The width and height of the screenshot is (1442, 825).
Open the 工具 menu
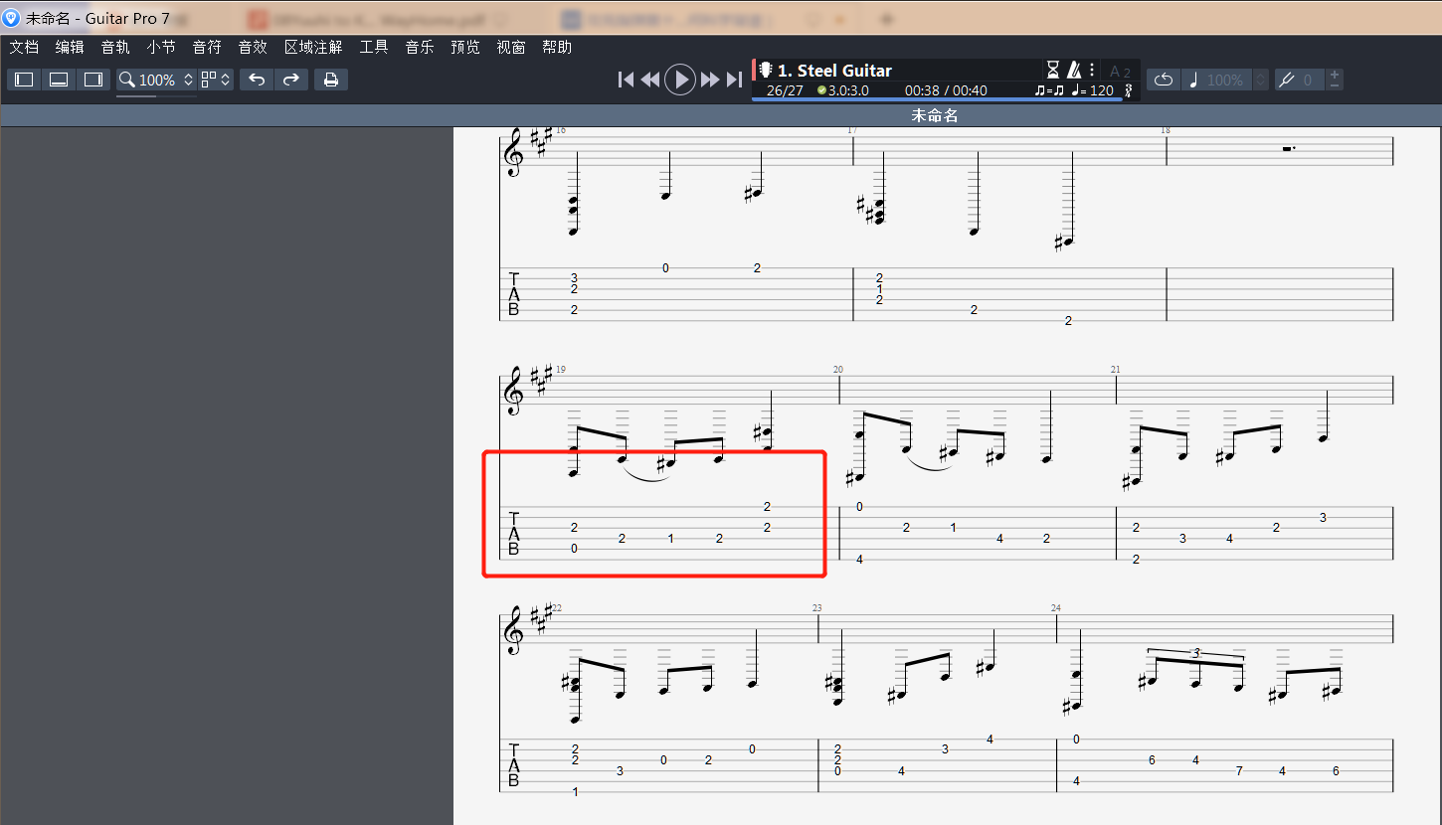coord(374,47)
